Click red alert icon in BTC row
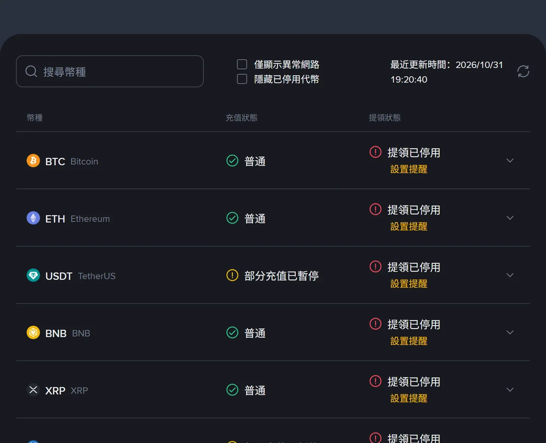 (375, 152)
